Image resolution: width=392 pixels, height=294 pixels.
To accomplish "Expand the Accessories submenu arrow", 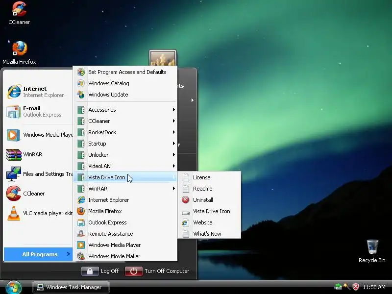I will [173, 109].
